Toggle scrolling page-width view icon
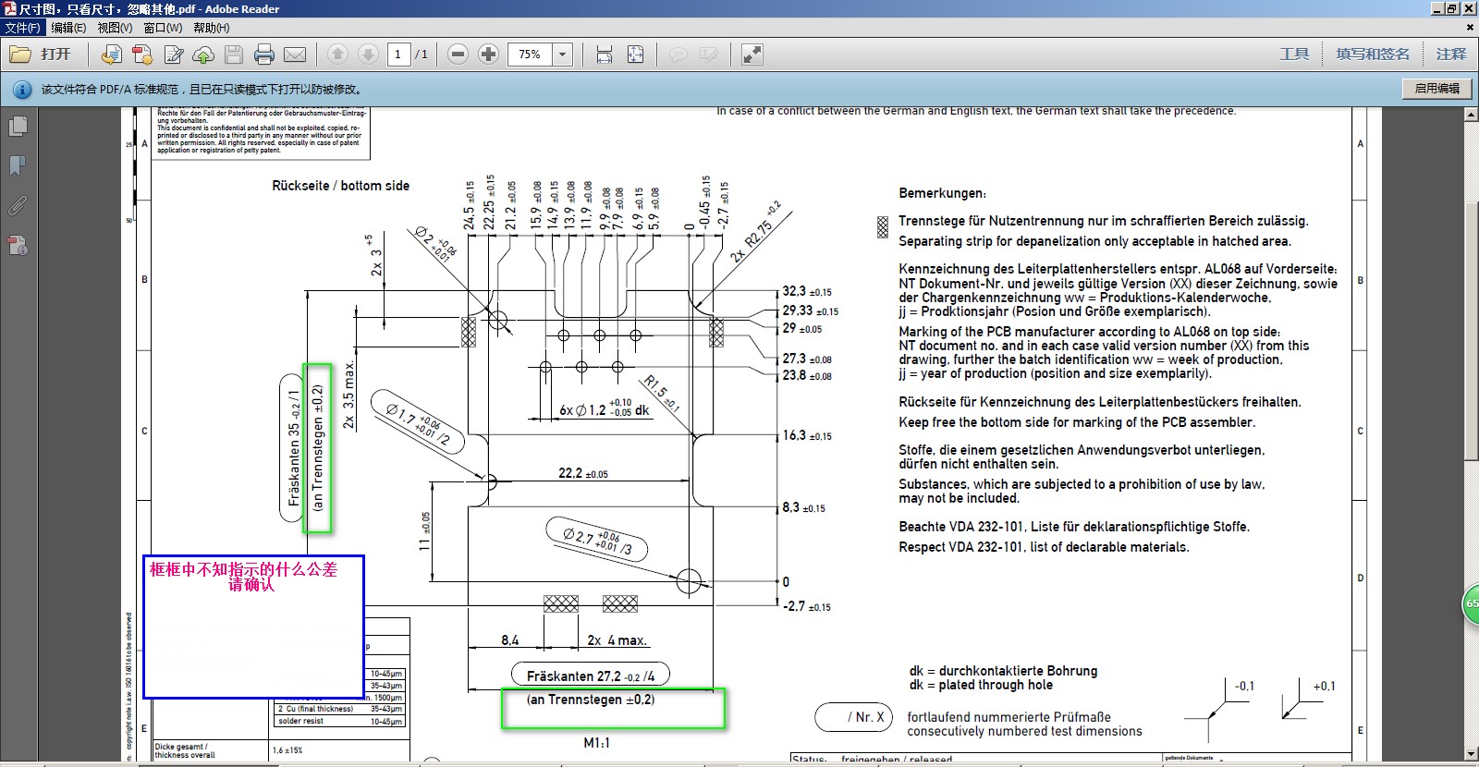The width and height of the screenshot is (1479, 767). tap(605, 55)
